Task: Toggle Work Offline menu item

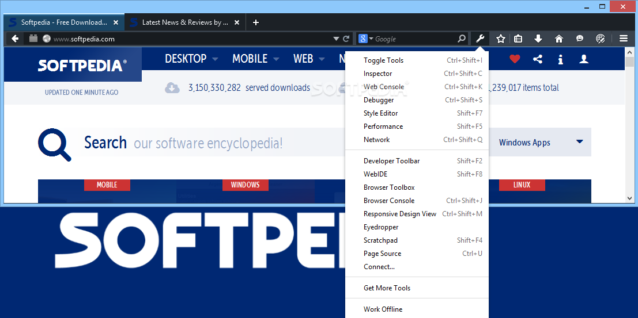Action: tap(417, 309)
